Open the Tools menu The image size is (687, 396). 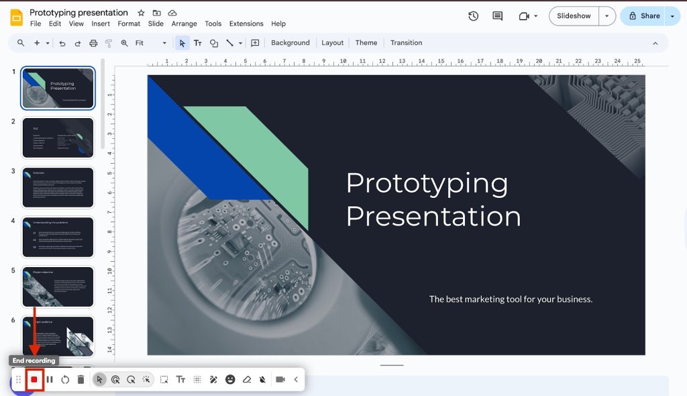(x=213, y=23)
